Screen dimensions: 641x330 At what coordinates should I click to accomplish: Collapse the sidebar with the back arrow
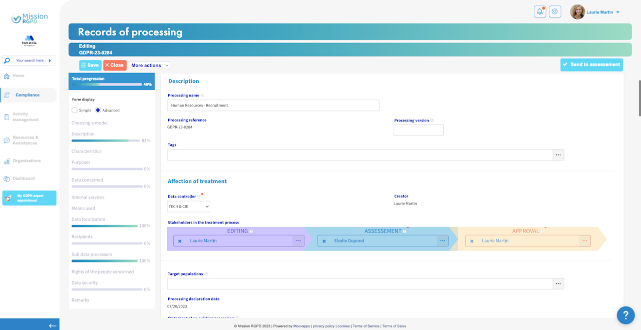tap(53, 325)
